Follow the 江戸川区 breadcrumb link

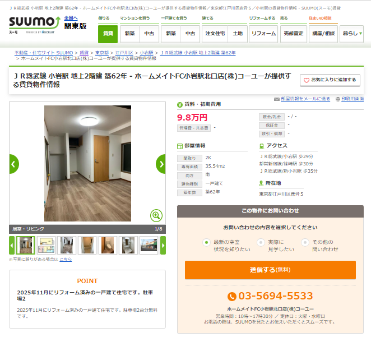pos(124,53)
